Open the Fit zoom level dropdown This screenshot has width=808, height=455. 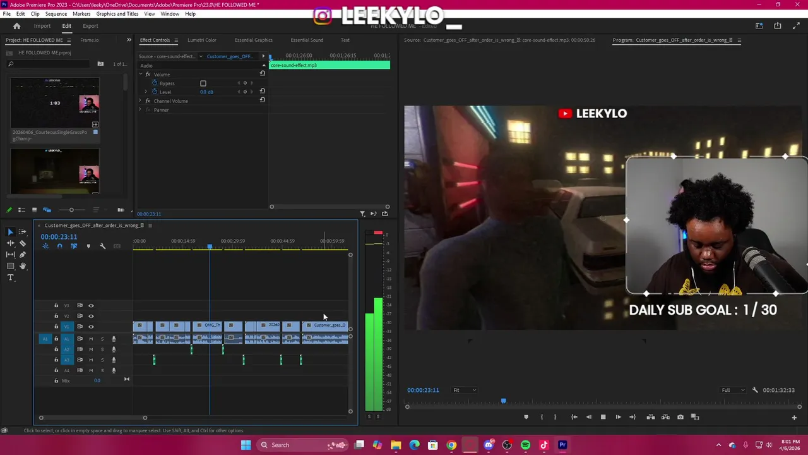pos(465,390)
